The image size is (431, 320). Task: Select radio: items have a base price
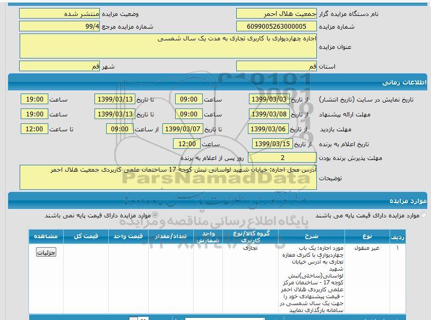pos(424,215)
